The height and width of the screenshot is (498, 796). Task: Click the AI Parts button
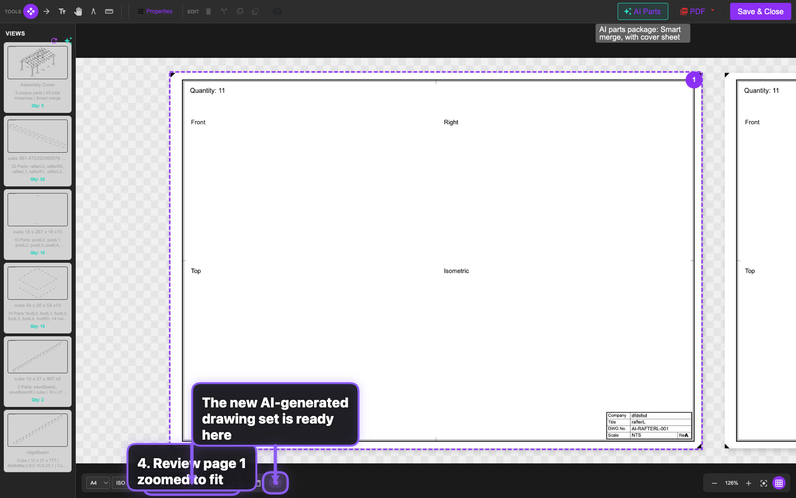tap(642, 11)
